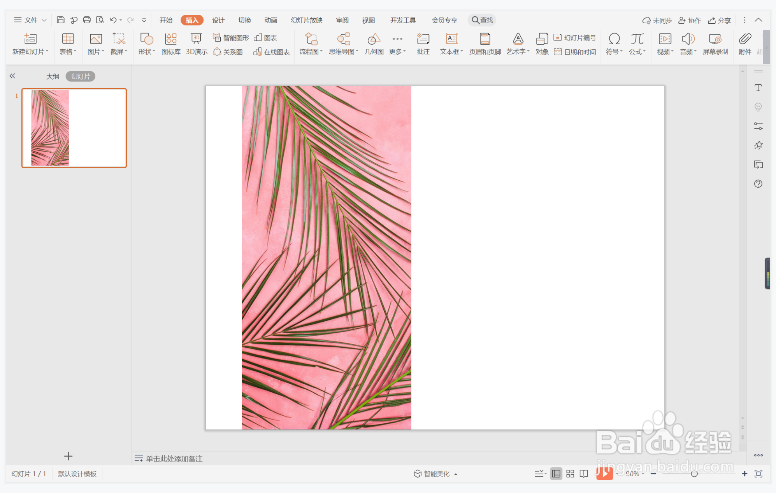The image size is (776, 493).
Task: Toggle reading view in status bar
Action: (584, 474)
